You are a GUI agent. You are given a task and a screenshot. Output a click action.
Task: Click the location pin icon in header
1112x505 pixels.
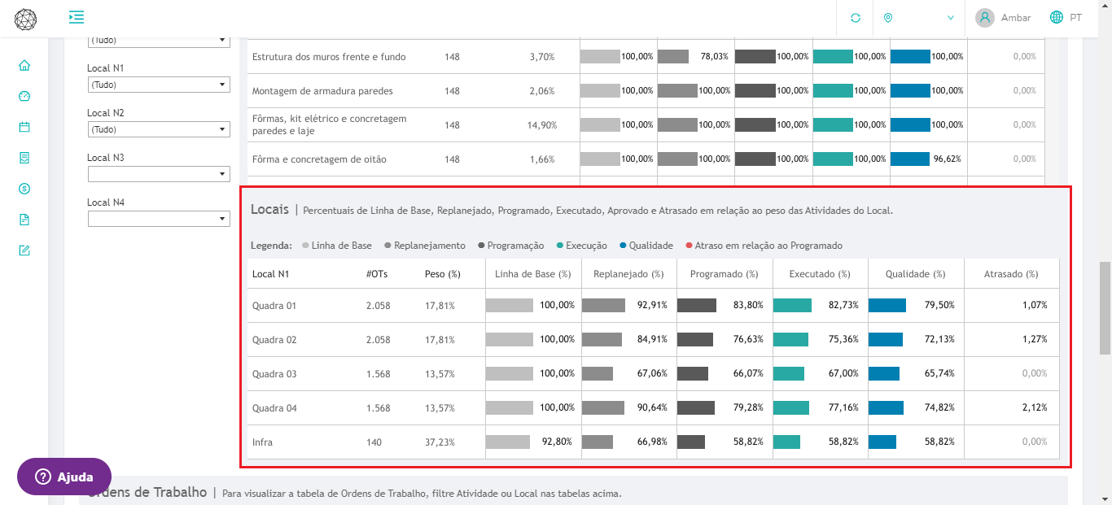pyautogui.click(x=888, y=18)
